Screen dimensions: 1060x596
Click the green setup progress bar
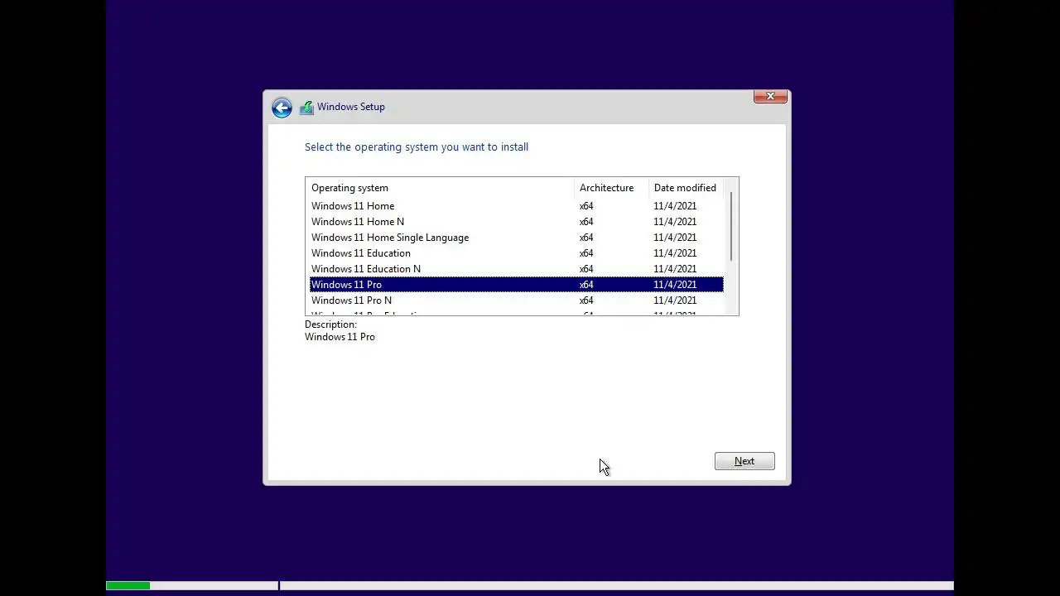[x=128, y=586]
